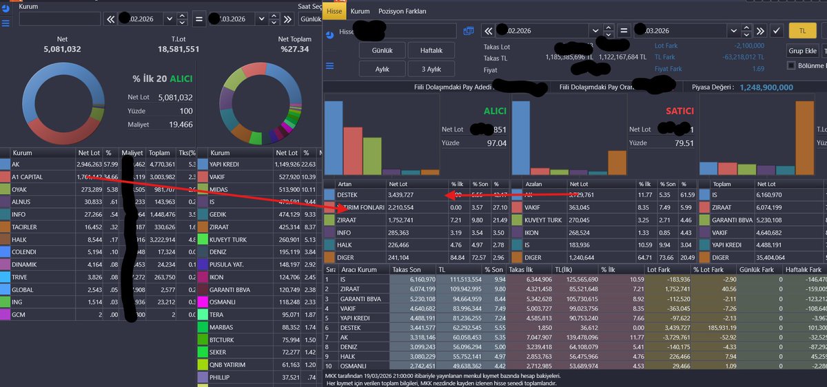Image resolution: width=827 pixels, height=387 pixels.
Task: Select DESTEK row in Artan table
Action: pos(417,196)
